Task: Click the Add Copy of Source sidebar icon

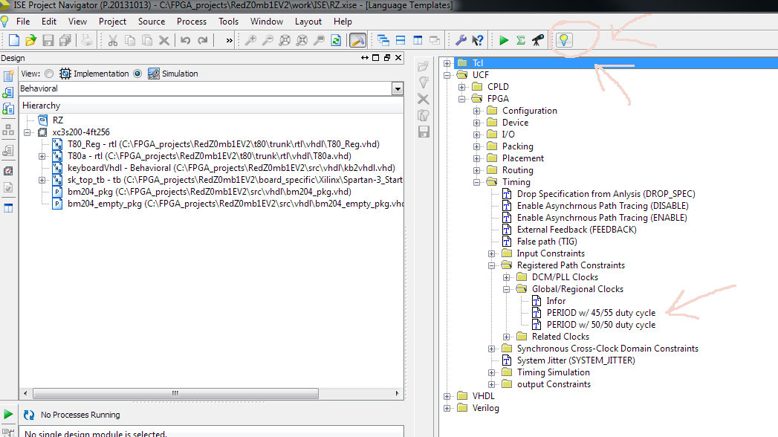Action: click(8, 109)
